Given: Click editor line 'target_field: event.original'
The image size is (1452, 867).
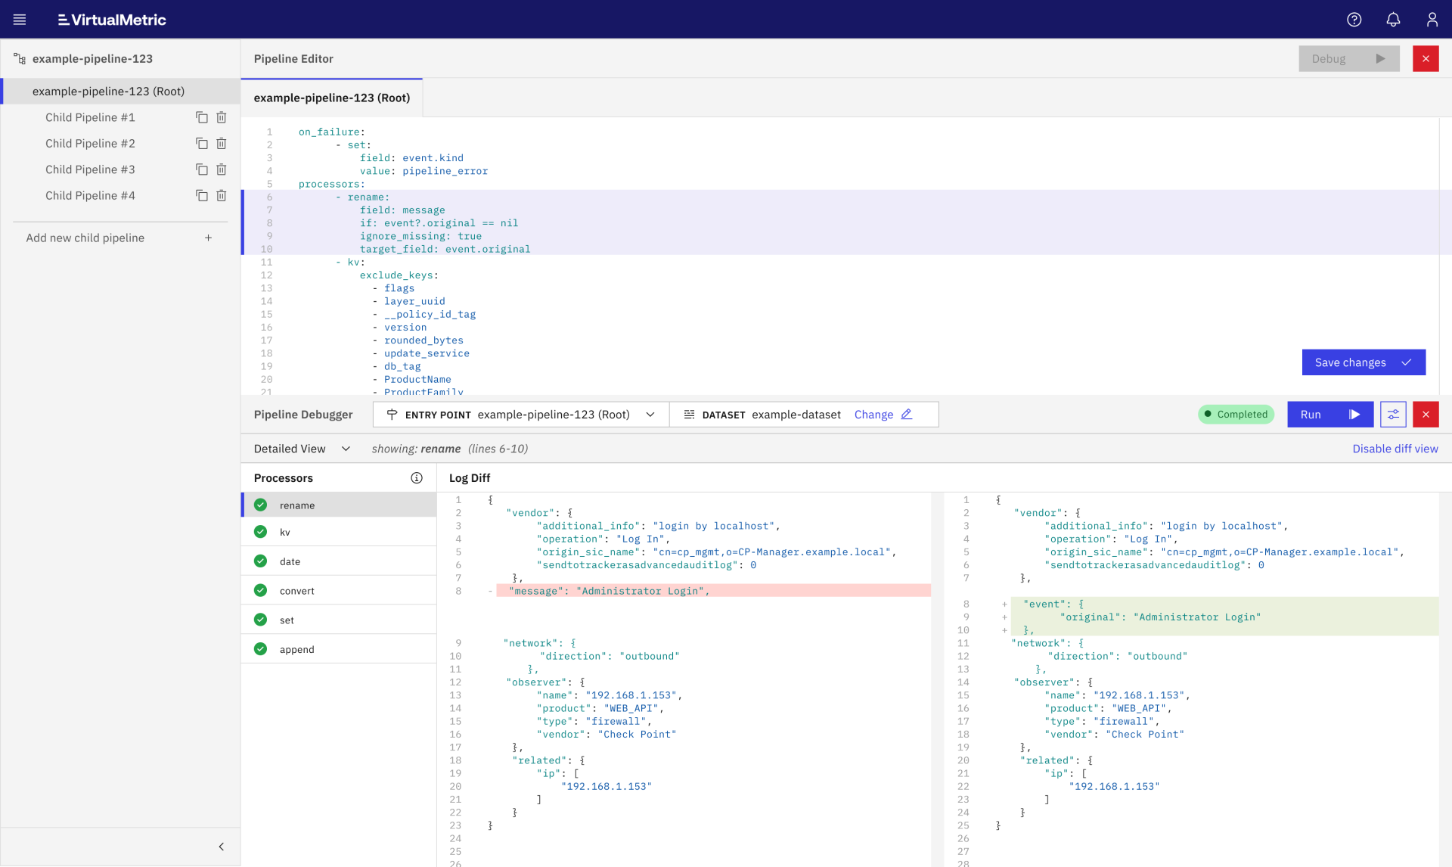Looking at the screenshot, I should (x=445, y=249).
